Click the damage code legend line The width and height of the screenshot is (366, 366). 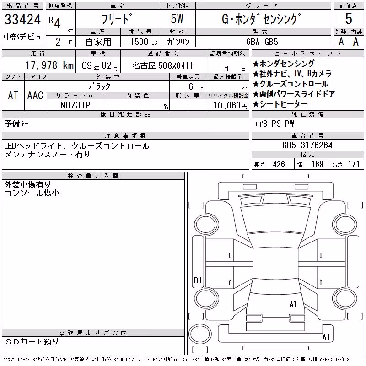pos(176,360)
